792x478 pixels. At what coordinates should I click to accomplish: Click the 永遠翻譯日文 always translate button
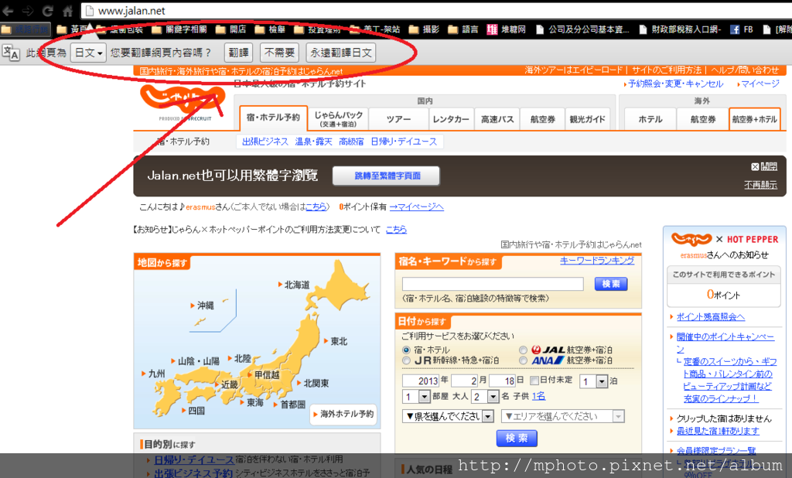[x=341, y=53]
